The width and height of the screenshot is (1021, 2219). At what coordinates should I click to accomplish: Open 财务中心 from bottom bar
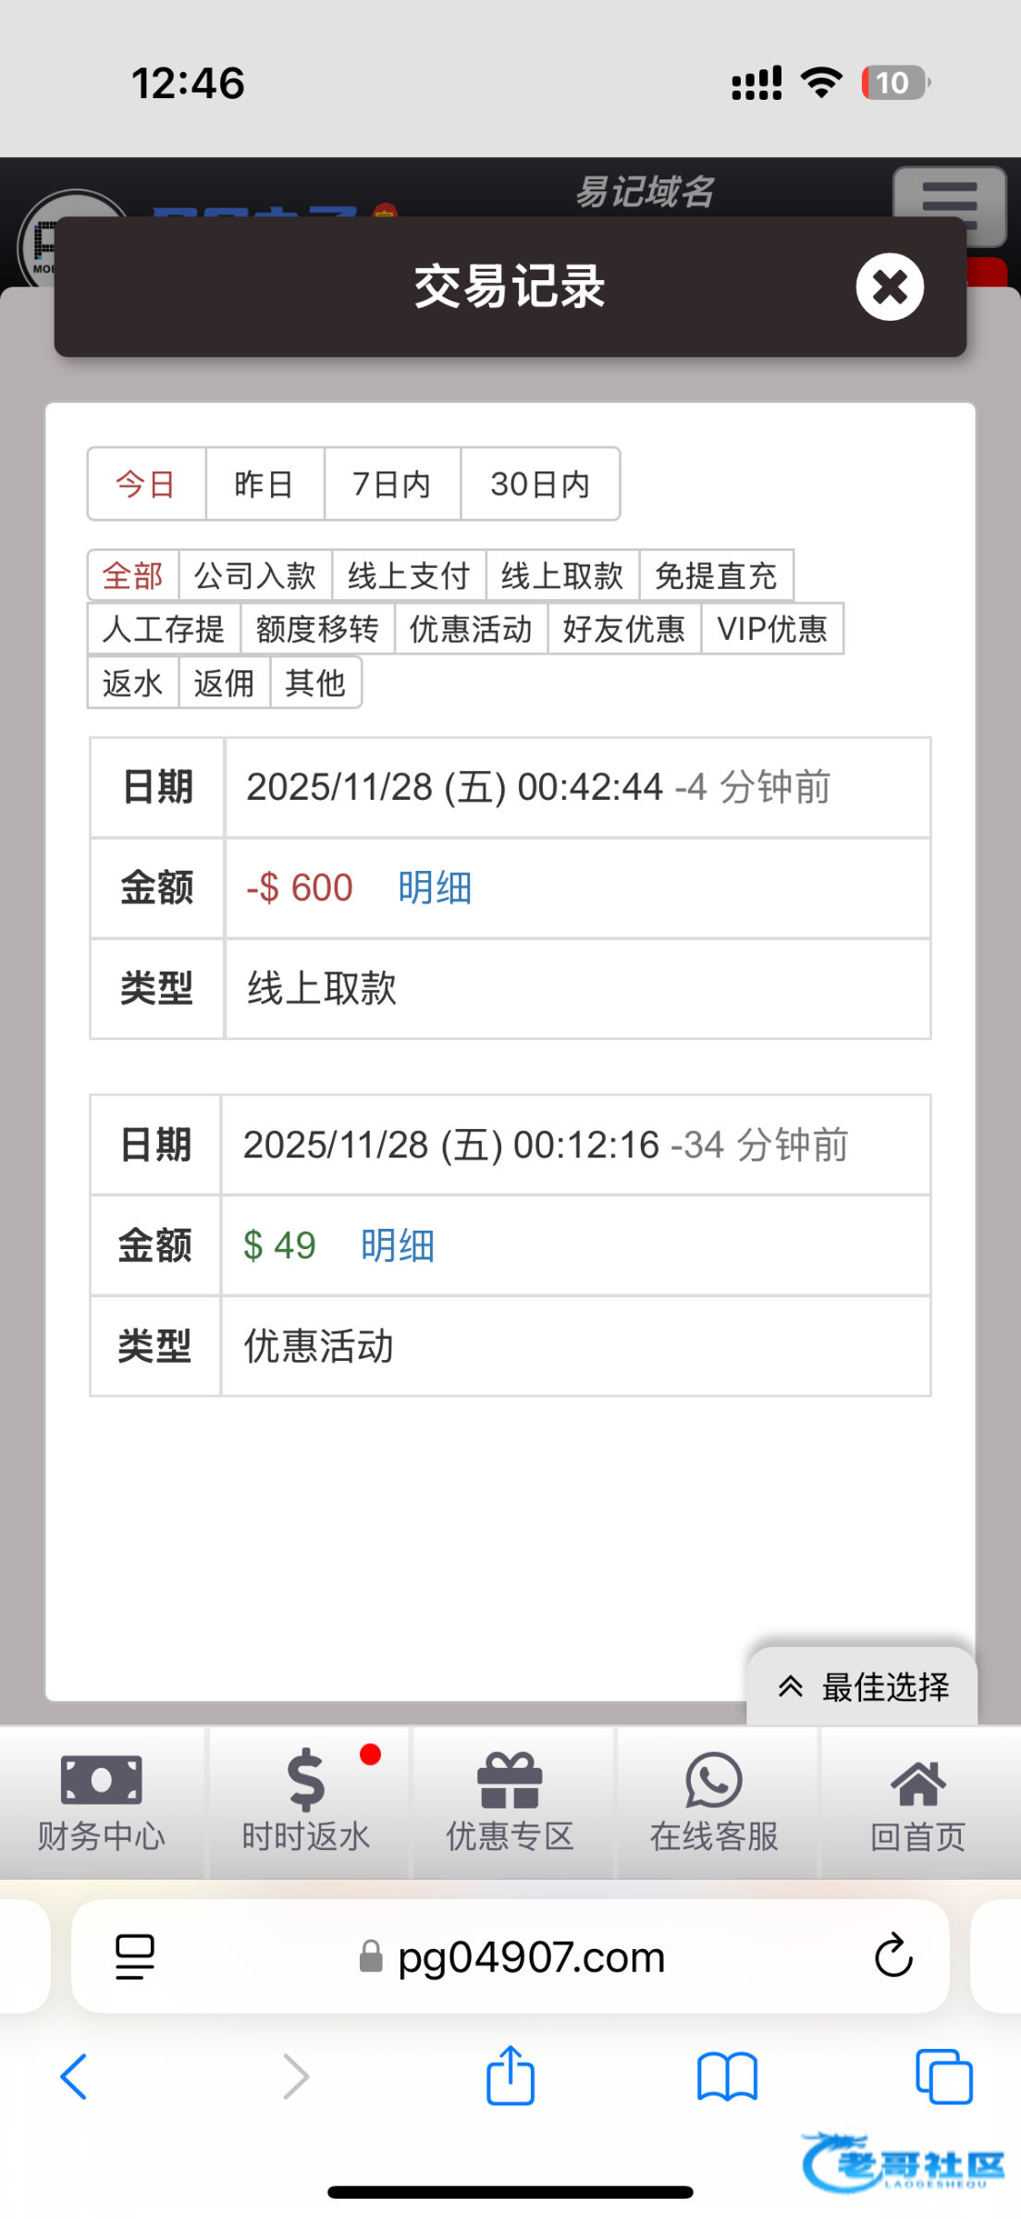102,1801
